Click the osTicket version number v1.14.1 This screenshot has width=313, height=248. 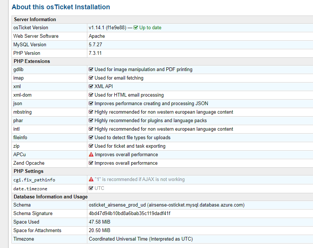pos(96,28)
